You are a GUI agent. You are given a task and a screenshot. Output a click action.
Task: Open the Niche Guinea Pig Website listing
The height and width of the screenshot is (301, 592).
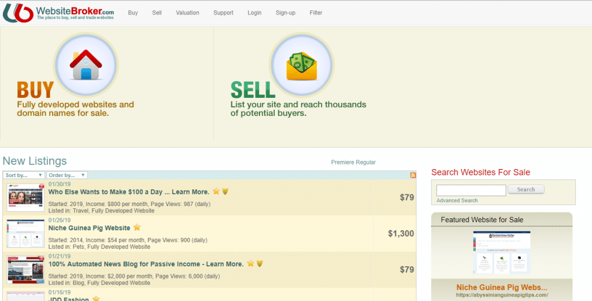pos(89,228)
